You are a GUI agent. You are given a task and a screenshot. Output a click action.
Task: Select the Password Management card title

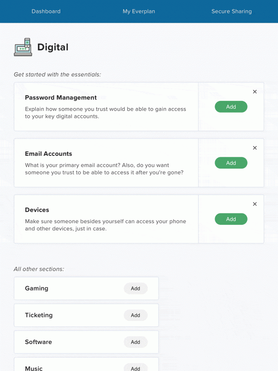[x=61, y=98]
